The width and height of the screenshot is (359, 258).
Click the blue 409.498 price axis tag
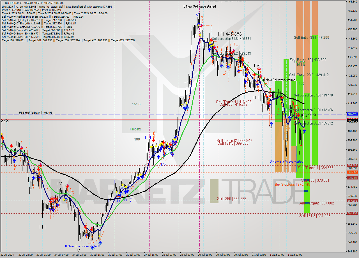coord(352,114)
